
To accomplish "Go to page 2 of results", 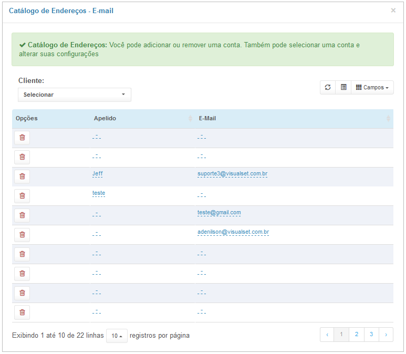I will (357, 335).
